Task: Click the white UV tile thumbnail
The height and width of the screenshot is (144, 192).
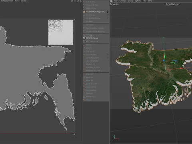Action: [x=61, y=32]
